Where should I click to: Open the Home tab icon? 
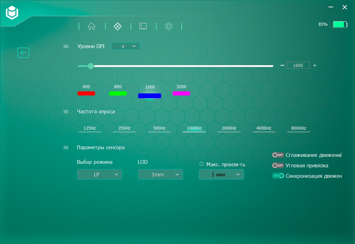pyautogui.click(x=92, y=26)
